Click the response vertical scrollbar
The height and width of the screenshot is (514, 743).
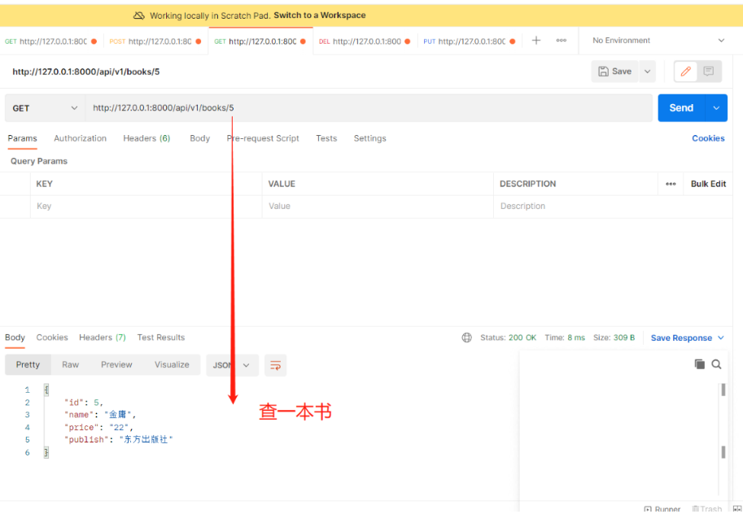click(723, 438)
